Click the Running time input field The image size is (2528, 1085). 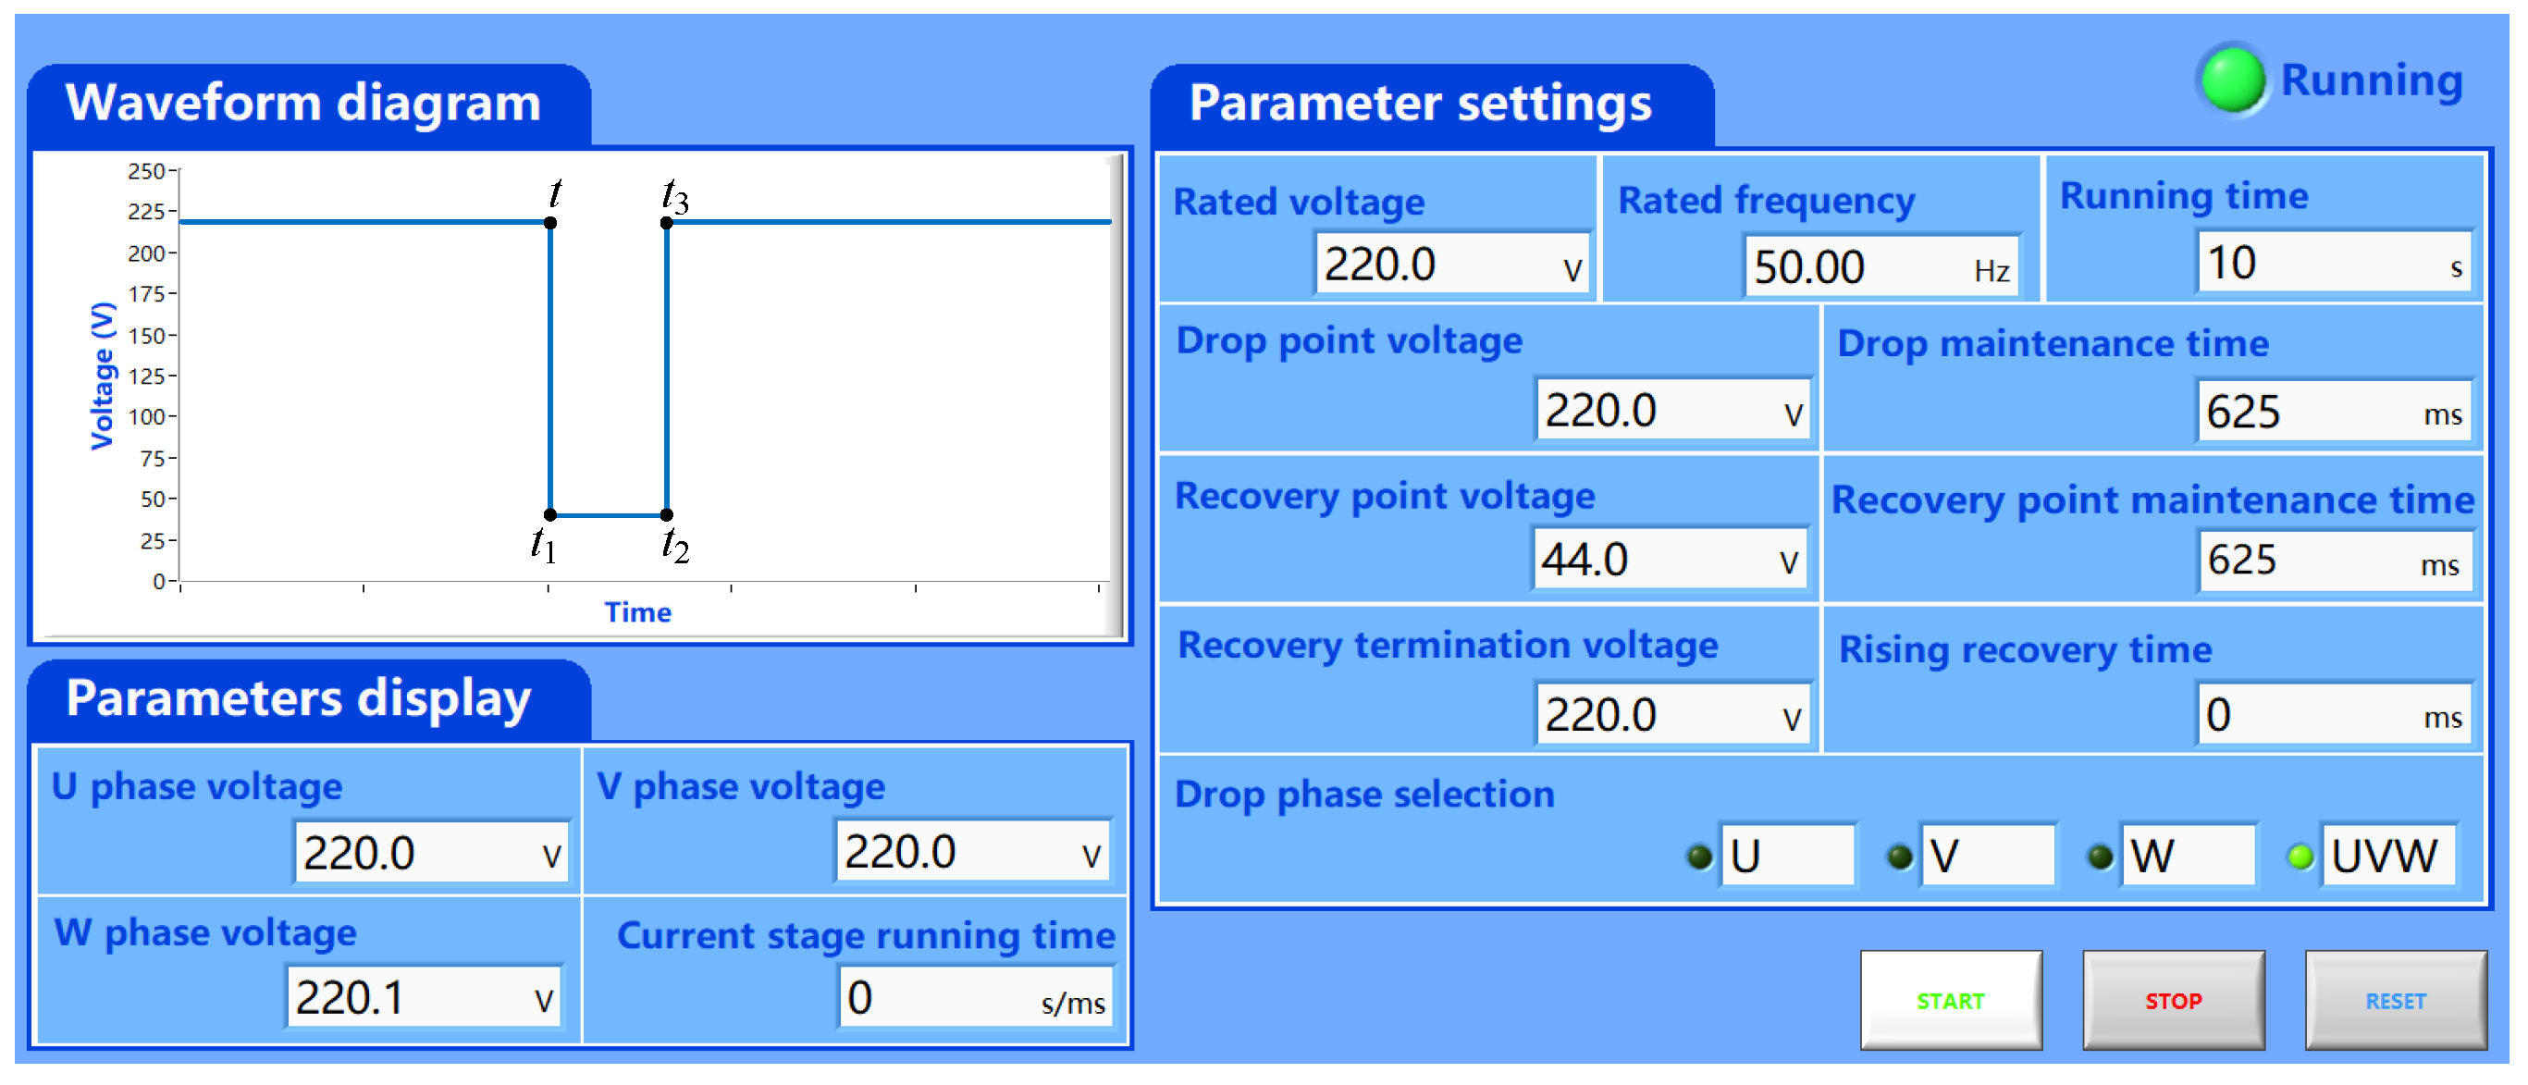2332,262
